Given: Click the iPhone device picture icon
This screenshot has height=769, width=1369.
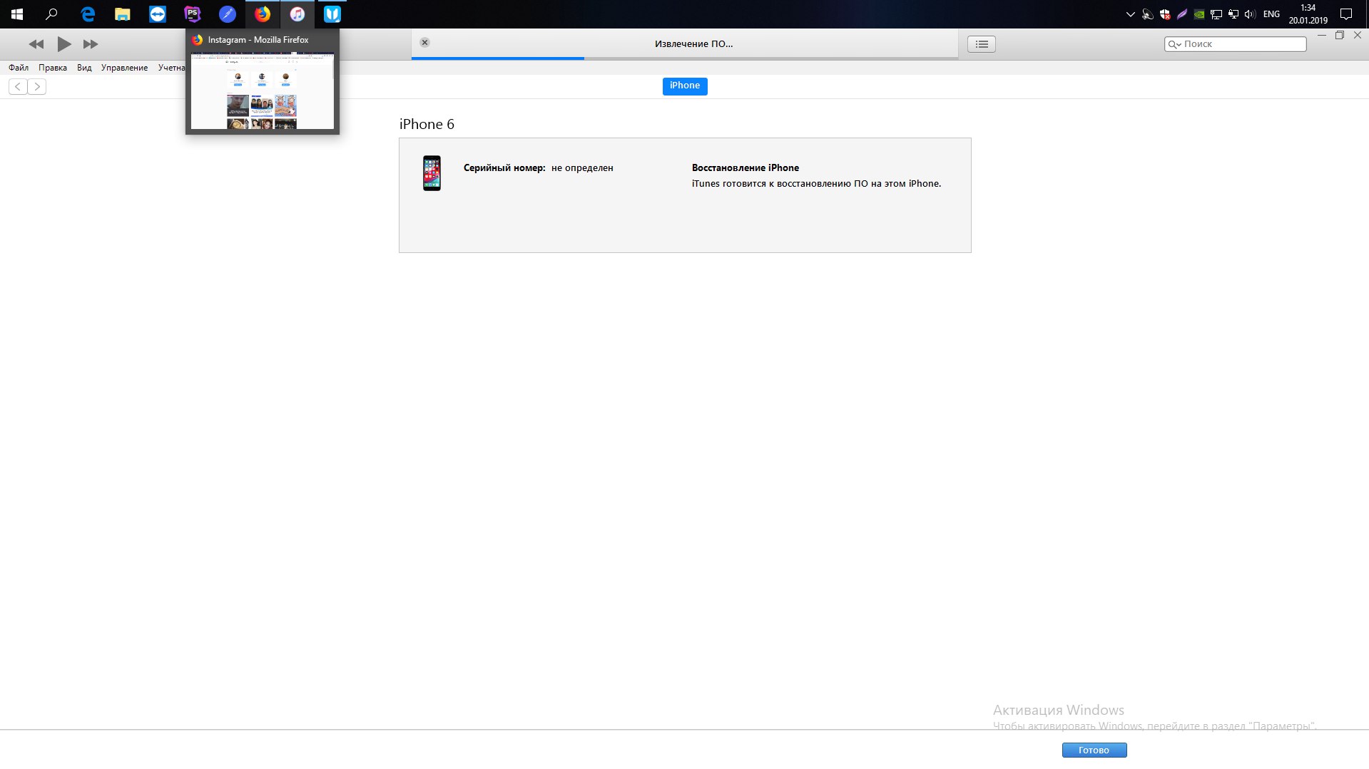Looking at the screenshot, I should [432, 173].
